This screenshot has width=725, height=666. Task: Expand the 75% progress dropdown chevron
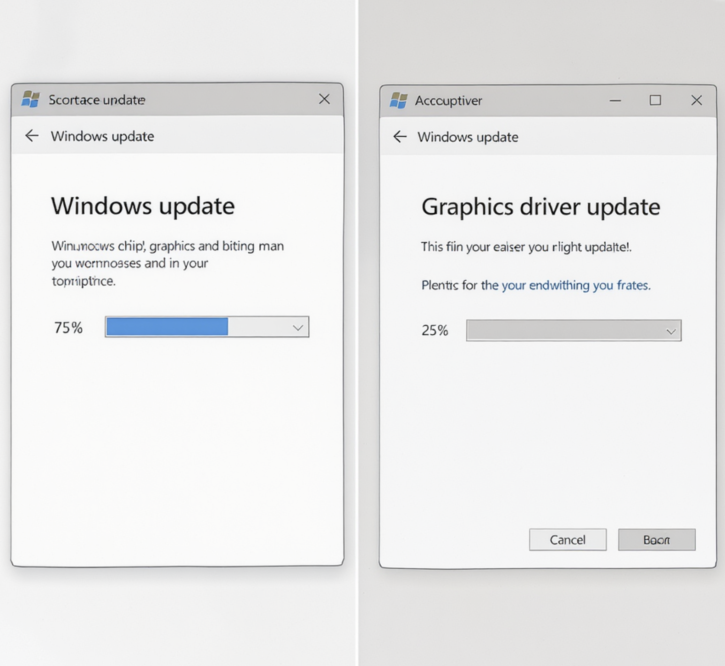pos(298,327)
